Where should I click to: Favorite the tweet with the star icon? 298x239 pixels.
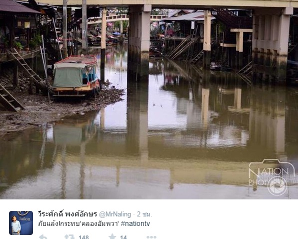(x=112, y=236)
